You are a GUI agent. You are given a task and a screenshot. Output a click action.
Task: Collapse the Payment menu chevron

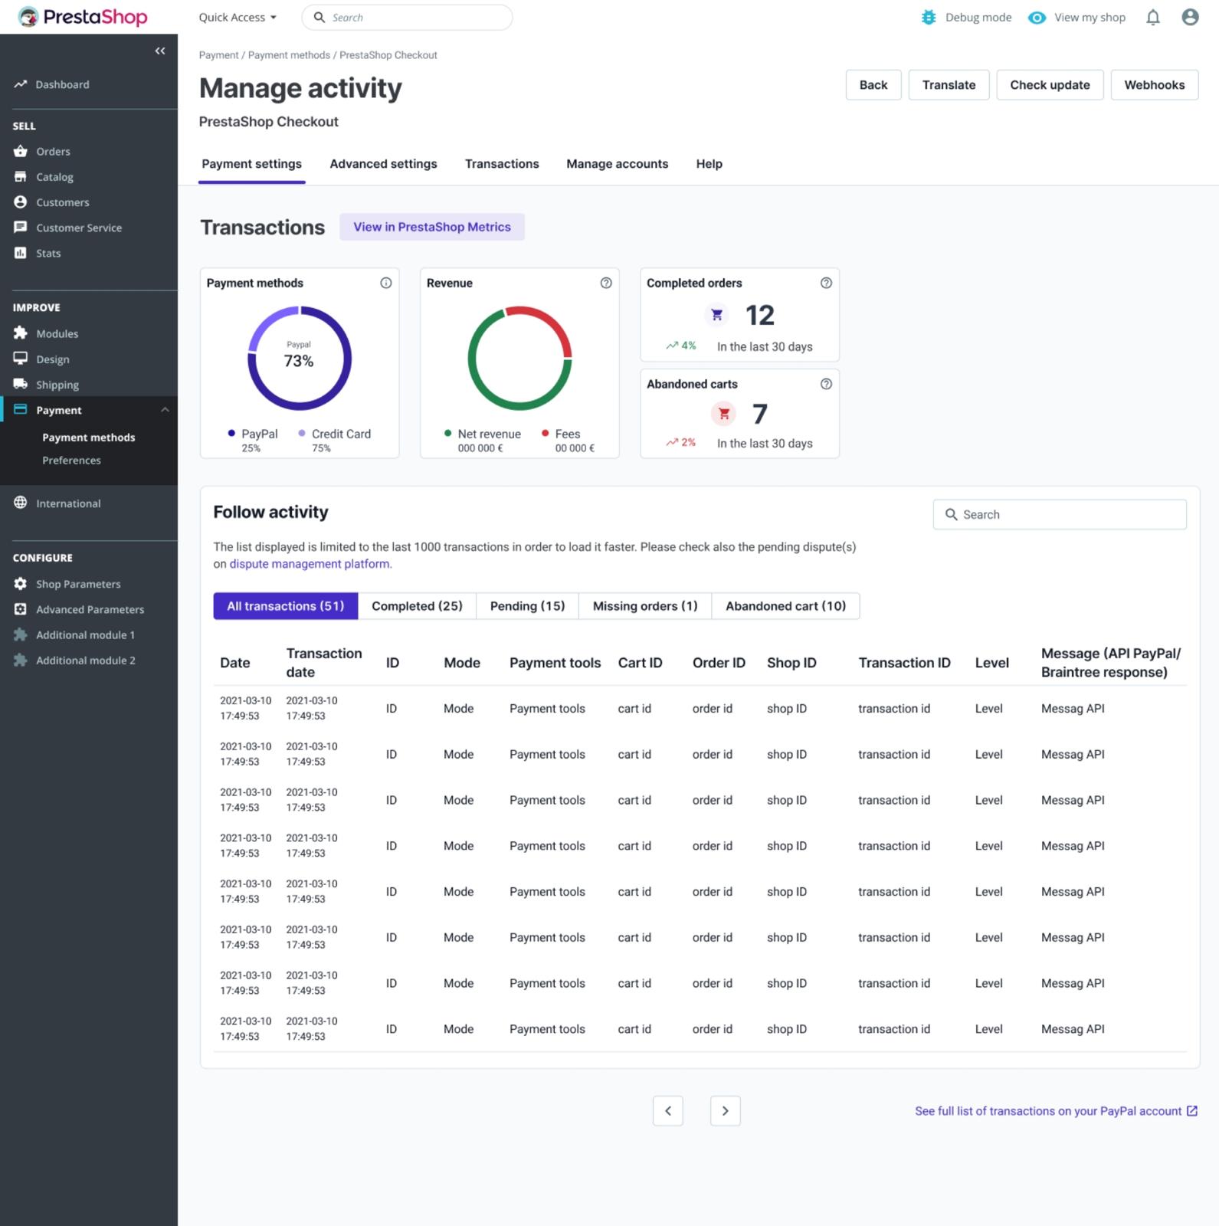point(165,410)
